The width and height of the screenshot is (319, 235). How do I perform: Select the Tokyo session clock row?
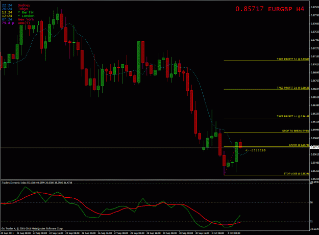15,9
